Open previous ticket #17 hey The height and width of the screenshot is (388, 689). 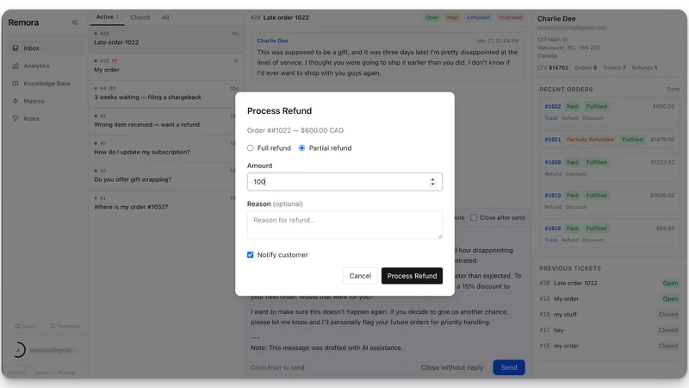tap(609, 330)
